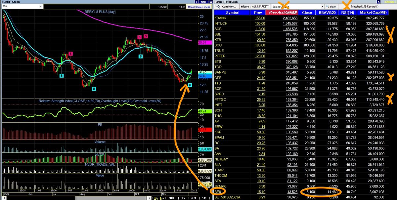Select the BCP row symbol
This screenshot has width=397, height=200.
click(219, 89)
